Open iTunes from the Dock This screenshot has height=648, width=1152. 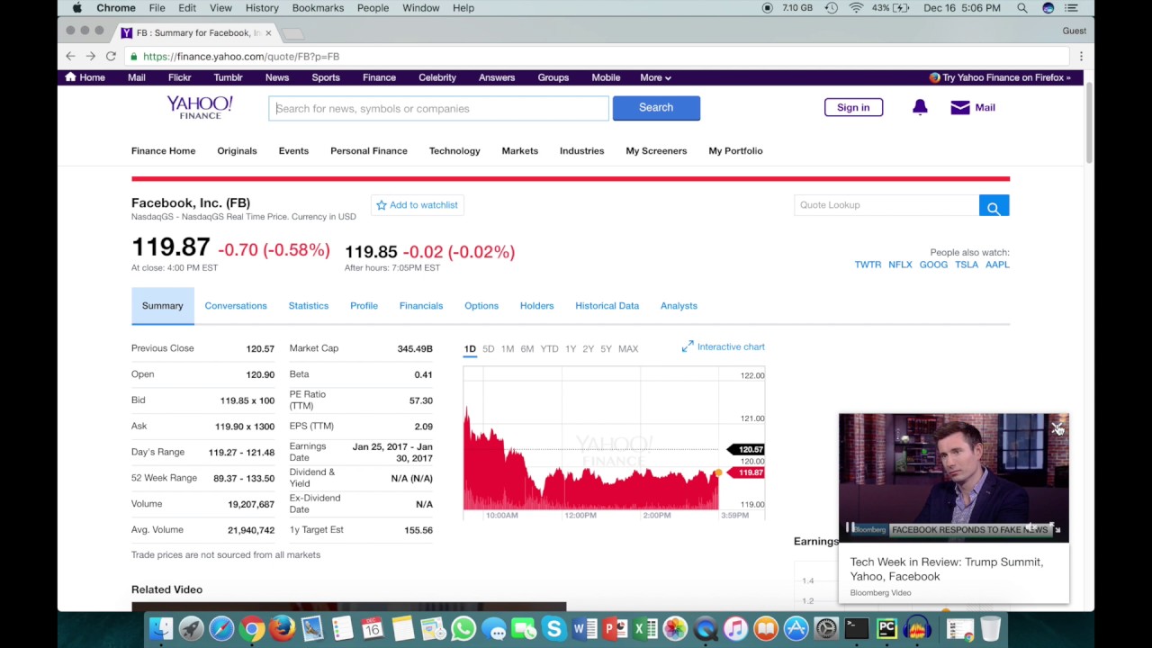coord(735,628)
